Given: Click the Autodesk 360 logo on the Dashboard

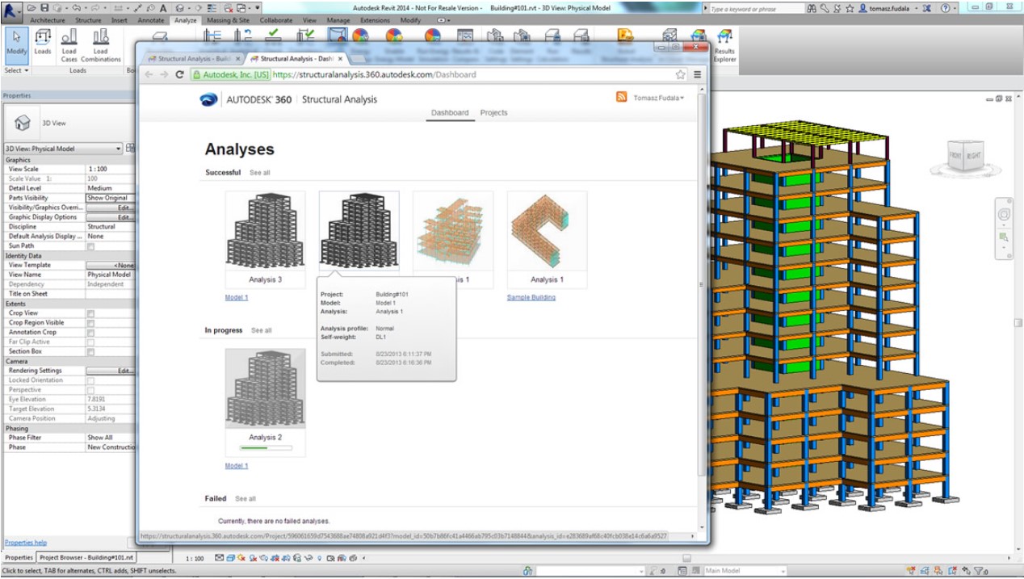Looking at the screenshot, I should pyautogui.click(x=210, y=99).
